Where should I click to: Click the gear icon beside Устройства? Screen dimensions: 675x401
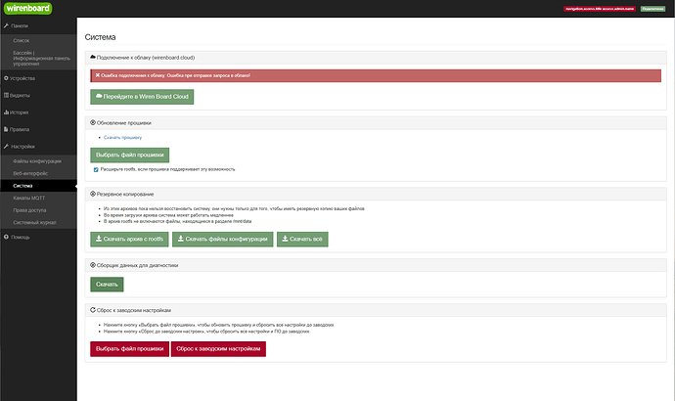click(6, 78)
